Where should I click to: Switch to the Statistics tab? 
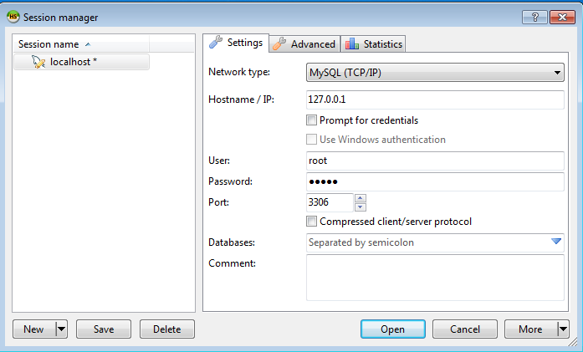tap(373, 44)
